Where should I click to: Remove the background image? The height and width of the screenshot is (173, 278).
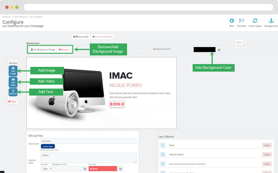click(x=64, y=50)
